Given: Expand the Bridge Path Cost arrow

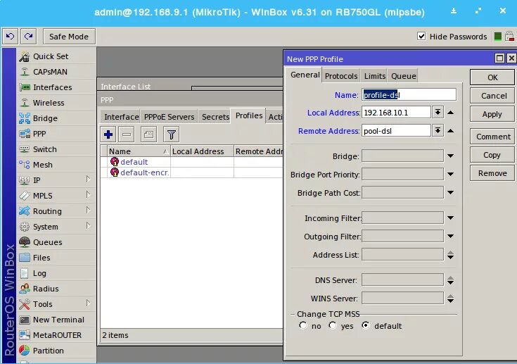Looking at the screenshot, I should [450, 193].
